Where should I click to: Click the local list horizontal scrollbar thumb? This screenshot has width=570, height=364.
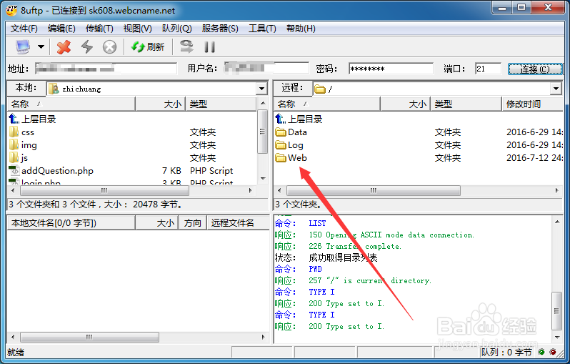(x=105, y=190)
